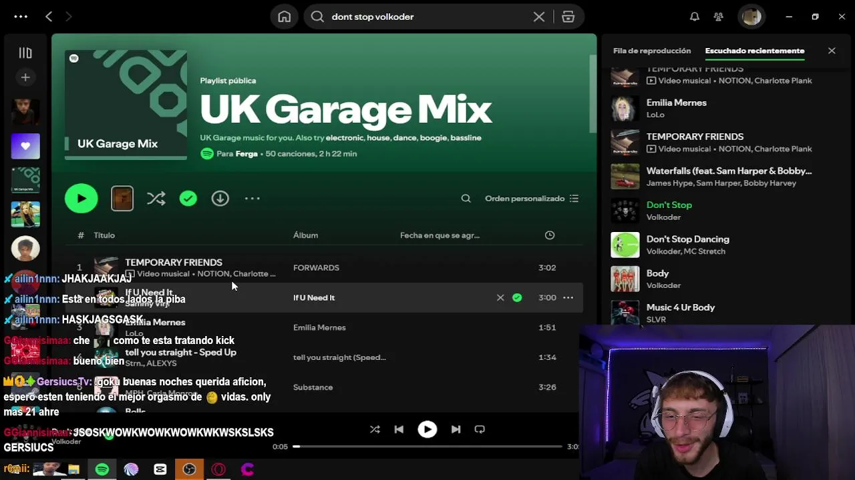Open Opera browser in the taskbar
This screenshot has width=855, height=480.
218,469
